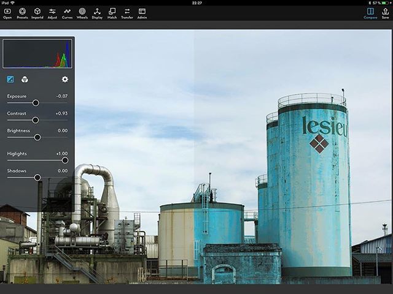
Task: Click the Bluetooth status icon
Action: tap(370, 3)
